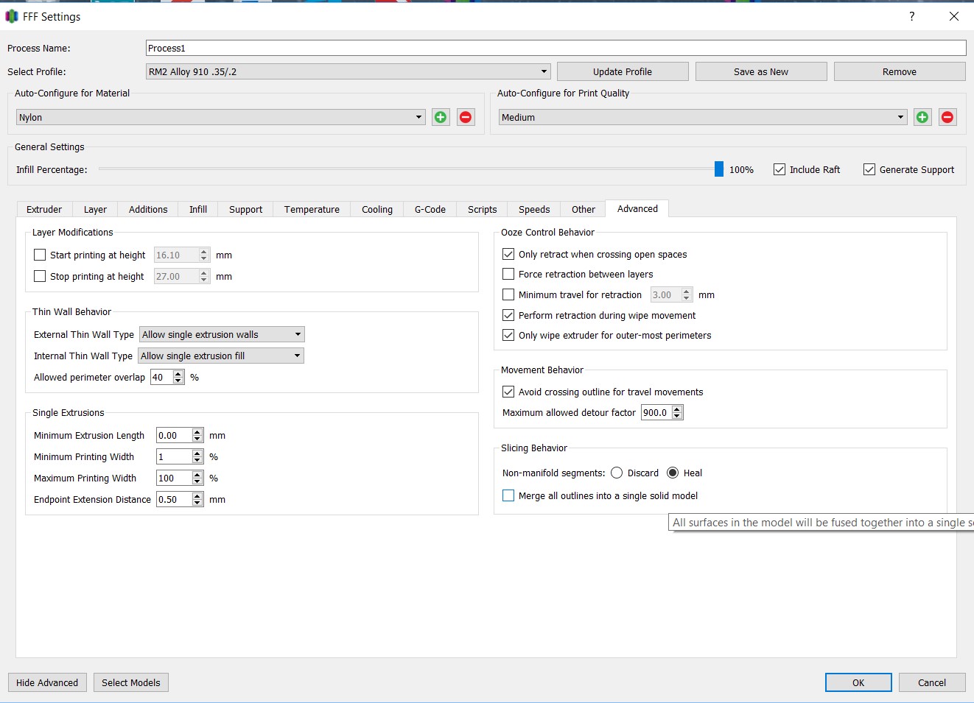Image resolution: width=974 pixels, height=703 pixels.
Task: Add a new material auto-configure entry
Action: click(x=441, y=117)
